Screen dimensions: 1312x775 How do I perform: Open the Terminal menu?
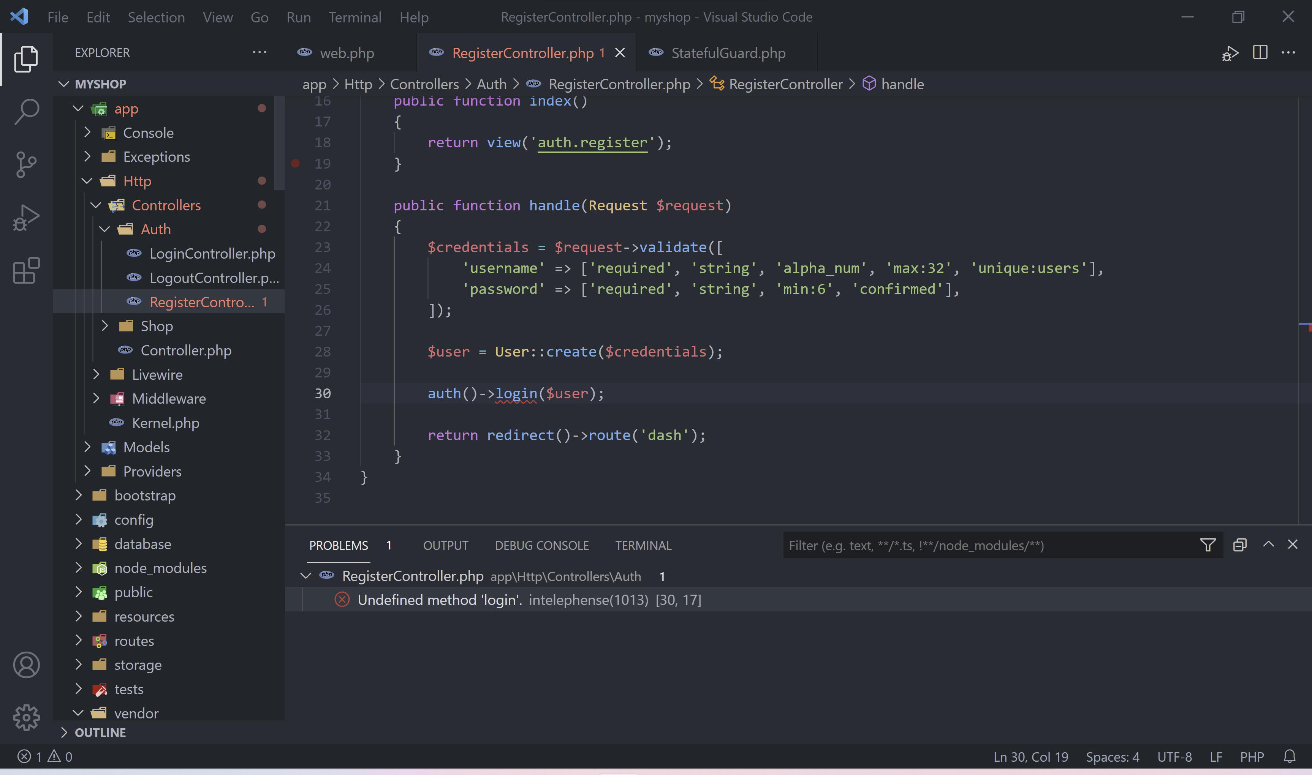pos(355,17)
